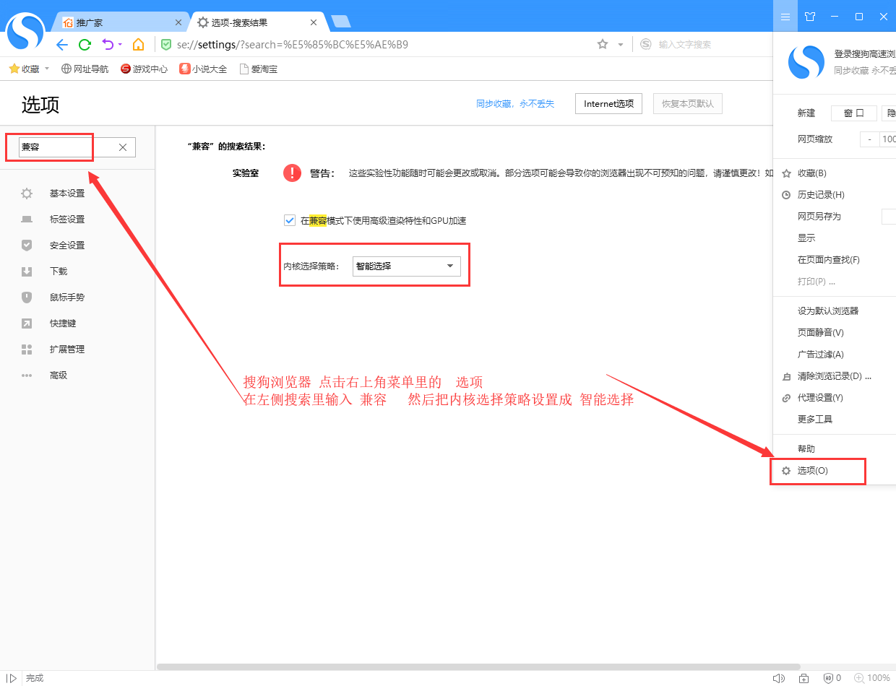Switch to the 推广家 tab
The width and height of the screenshot is (896, 686).
pyautogui.click(x=122, y=22)
